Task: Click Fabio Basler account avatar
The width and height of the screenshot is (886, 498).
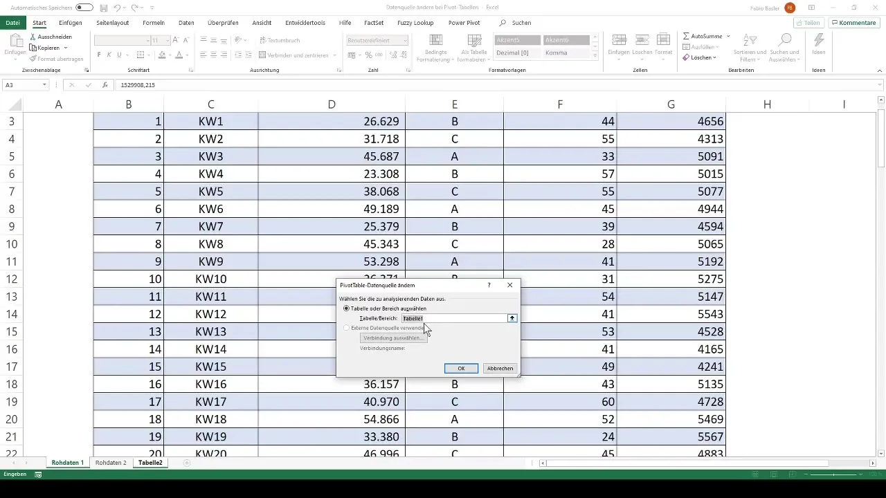Action: click(790, 8)
